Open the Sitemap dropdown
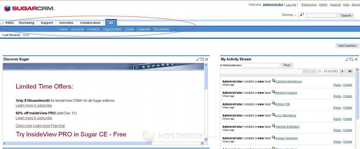Image resolution: width=360 pixels, height=149 pixels. point(289,15)
